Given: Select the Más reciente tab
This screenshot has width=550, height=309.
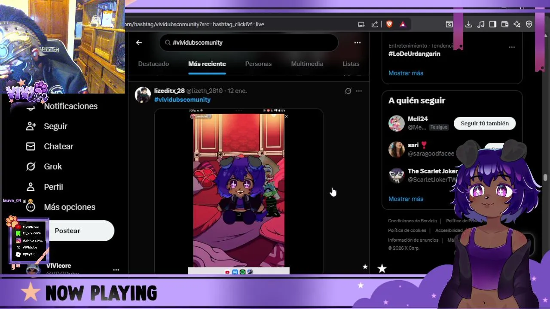Looking at the screenshot, I should 207,64.
